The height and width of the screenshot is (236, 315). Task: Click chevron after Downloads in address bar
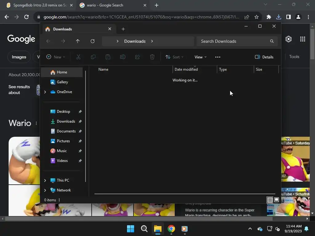[152, 41]
